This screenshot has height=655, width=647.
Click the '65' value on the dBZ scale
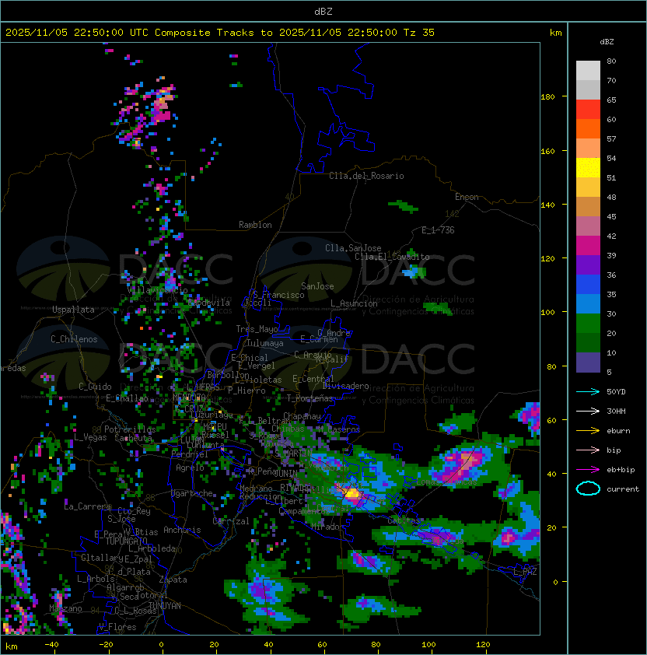point(611,100)
